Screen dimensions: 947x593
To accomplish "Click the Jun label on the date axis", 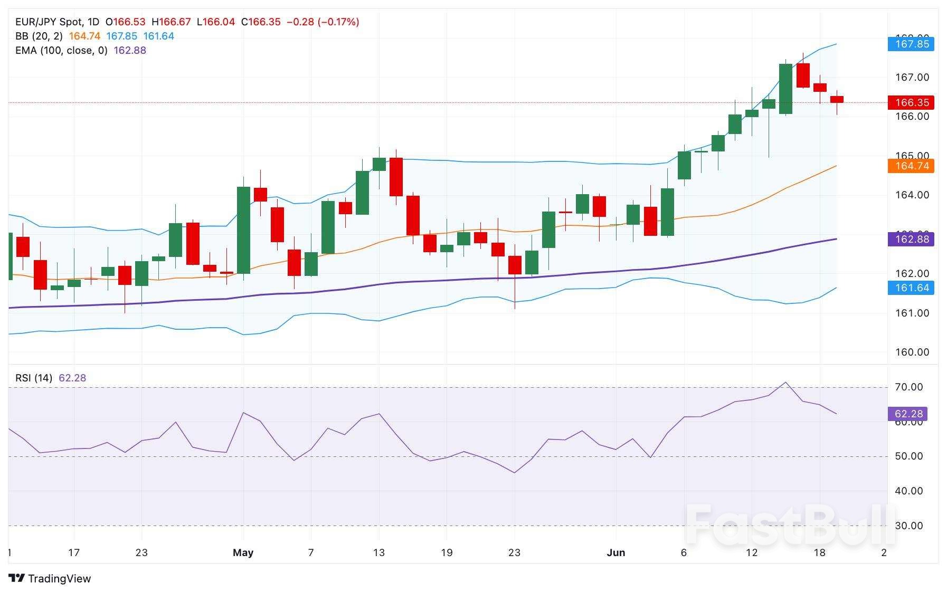I will [x=615, y=552].
